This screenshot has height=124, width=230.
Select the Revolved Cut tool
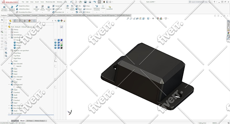click(49, 8)
